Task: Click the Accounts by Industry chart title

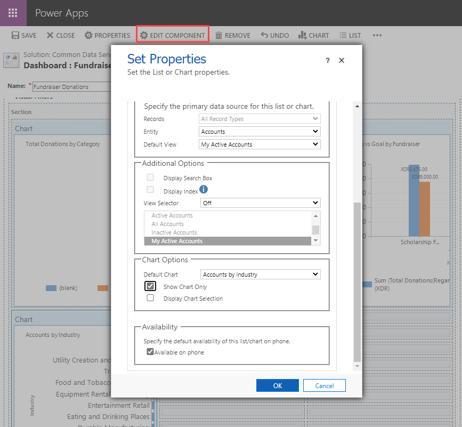Action: 53,335
